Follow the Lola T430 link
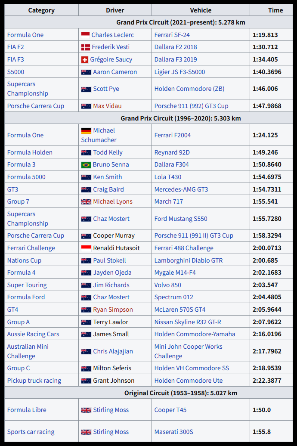 (x=167, y=177)
